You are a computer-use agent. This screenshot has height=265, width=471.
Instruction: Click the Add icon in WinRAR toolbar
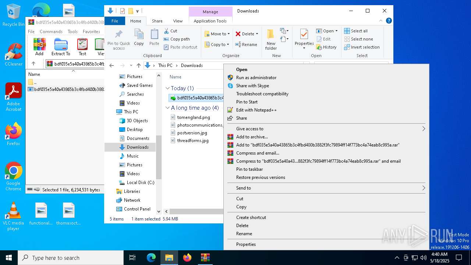click(x=39, y=47)
